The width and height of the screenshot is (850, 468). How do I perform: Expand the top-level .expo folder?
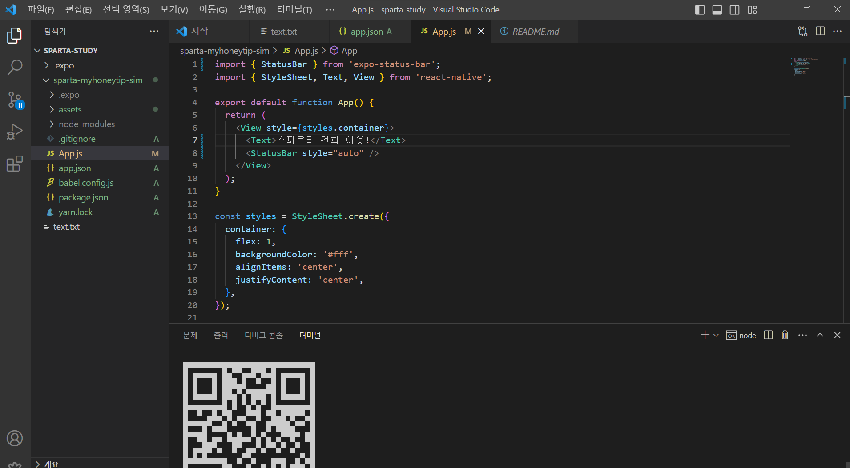click(x=46, y=65)
